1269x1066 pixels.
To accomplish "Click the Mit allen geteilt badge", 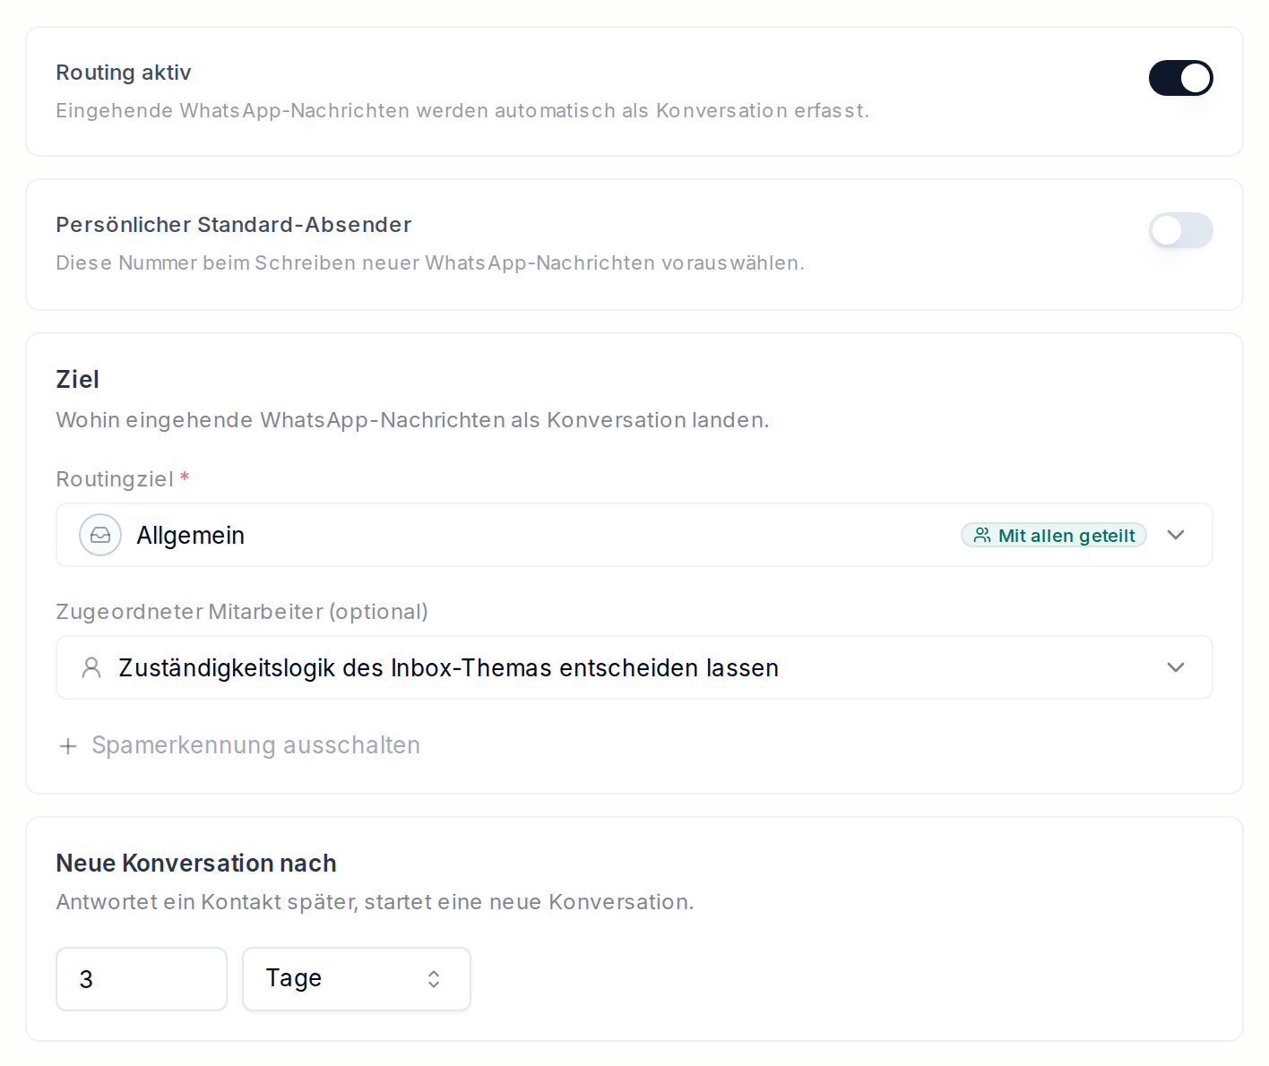I will (x=1054, y=535).
